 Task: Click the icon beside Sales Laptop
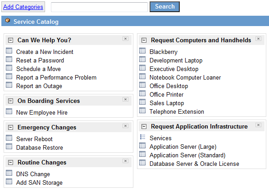coord(142,102)
